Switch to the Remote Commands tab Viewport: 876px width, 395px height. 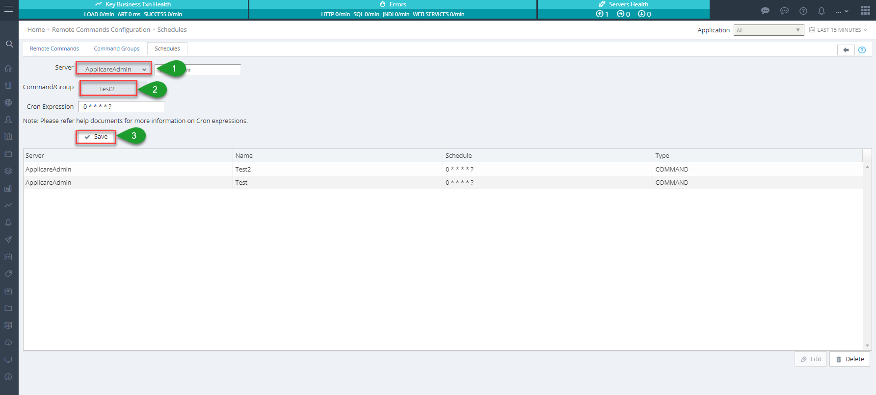click(54, 49)
